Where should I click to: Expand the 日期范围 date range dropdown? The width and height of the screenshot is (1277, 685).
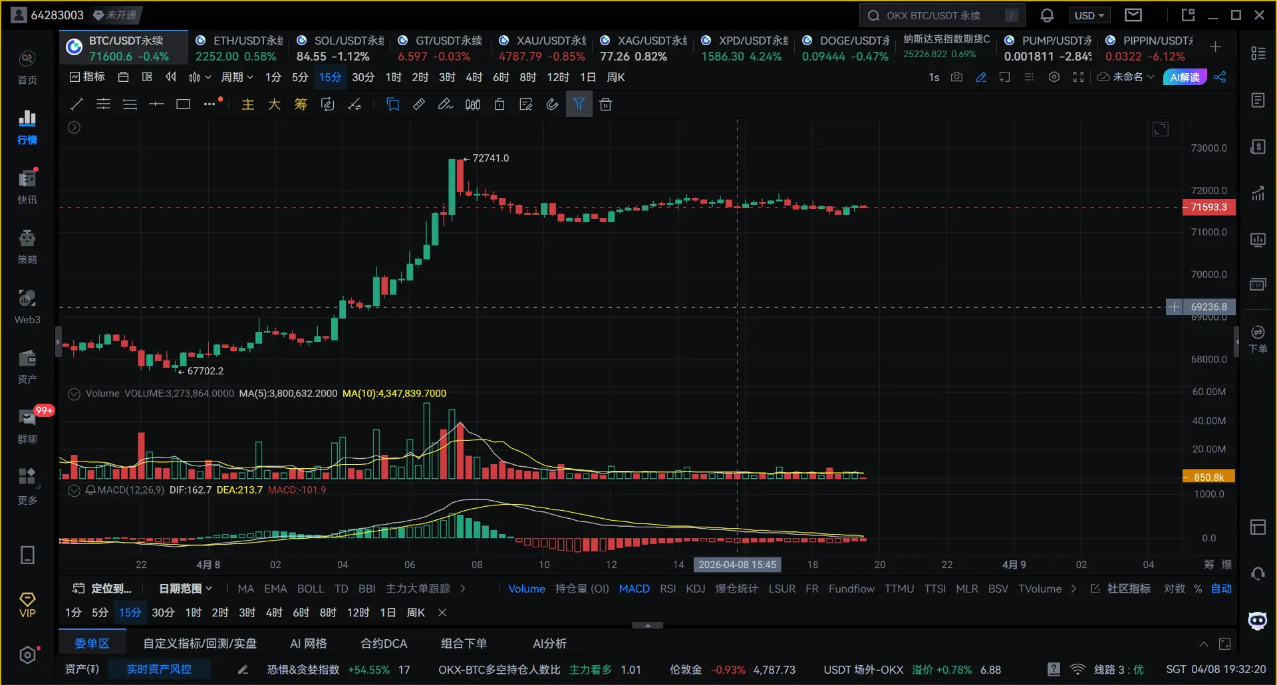coord(186,589)
